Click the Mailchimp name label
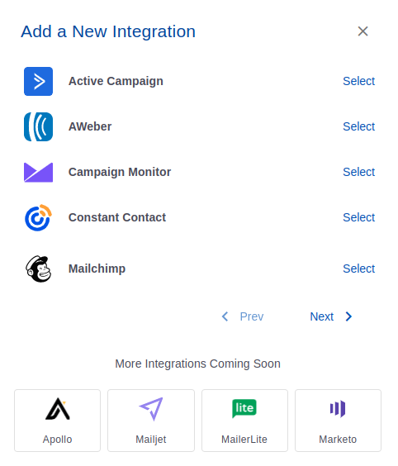Image resolution: width=398 pixels, height=466 pixels. pyautogui.click(x=97, y=269)
